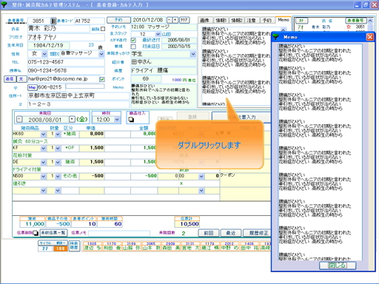Screen dimensions: 379x284
Task: Open the HK60 treatment item dropdown
Action: [x=43, y=134]
